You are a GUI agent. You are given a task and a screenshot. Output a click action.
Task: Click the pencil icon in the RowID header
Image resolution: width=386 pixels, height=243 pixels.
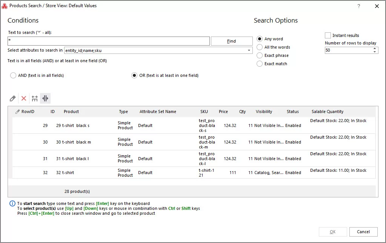pos(17,112)
